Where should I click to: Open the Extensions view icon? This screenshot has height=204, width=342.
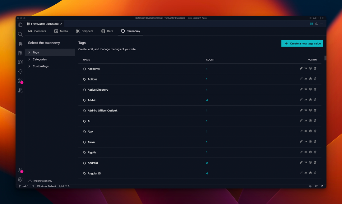click(20, 71)
